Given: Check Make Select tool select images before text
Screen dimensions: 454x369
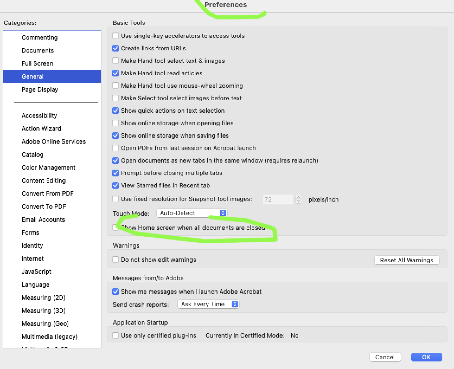Looking at the screenshot, I should pyautogui.click(x=116, y=98).
